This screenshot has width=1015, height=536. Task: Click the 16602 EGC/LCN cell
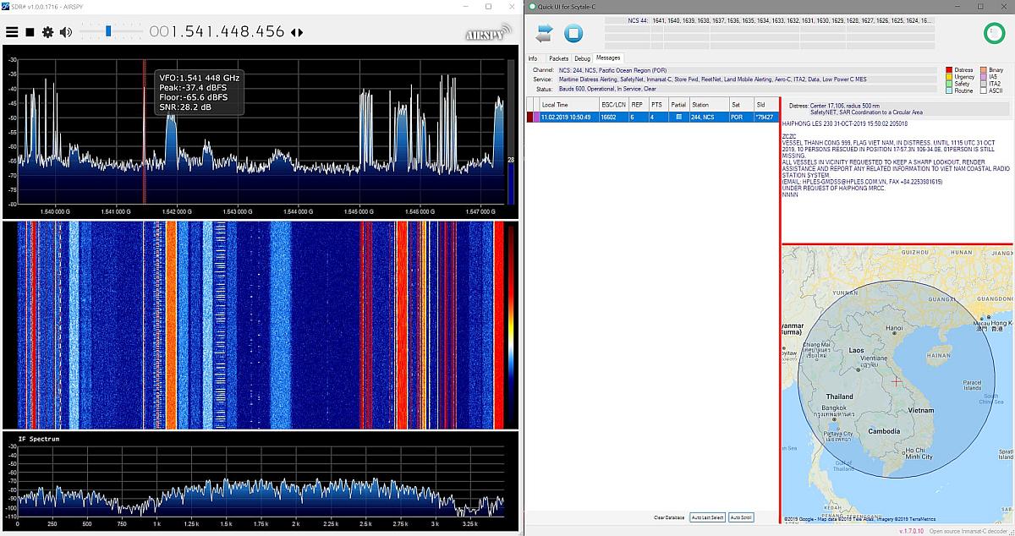coord(612,117)
